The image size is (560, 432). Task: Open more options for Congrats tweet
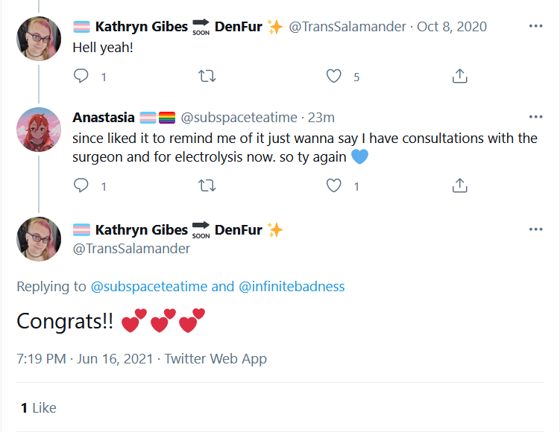click(x=535, y=229)
